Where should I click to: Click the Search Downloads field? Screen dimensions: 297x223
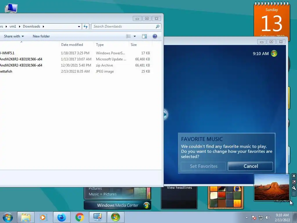click(x=126, y=26)
